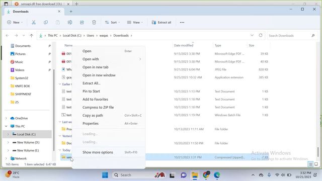This screenshot has height=181, width=322.
Task: Click This PC in address breadcrumb
Action: coord(53,36)
